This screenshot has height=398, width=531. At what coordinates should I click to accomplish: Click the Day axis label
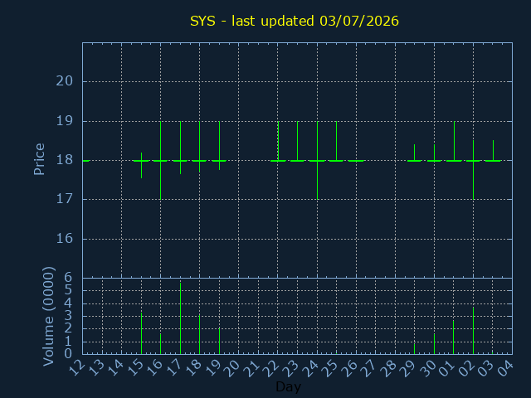point(289,386)
